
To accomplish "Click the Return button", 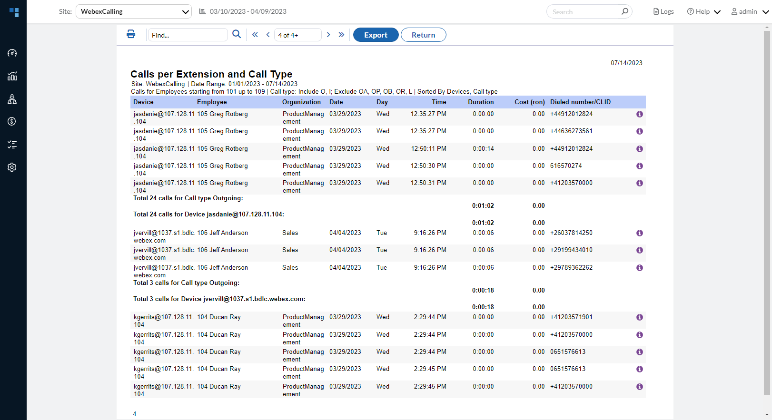I will (424, 35).
